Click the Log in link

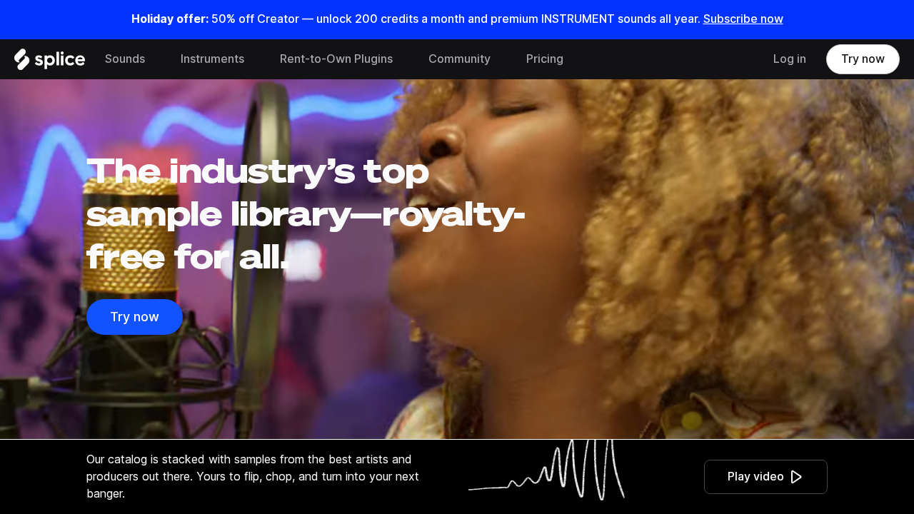click(x=790, y=59)
